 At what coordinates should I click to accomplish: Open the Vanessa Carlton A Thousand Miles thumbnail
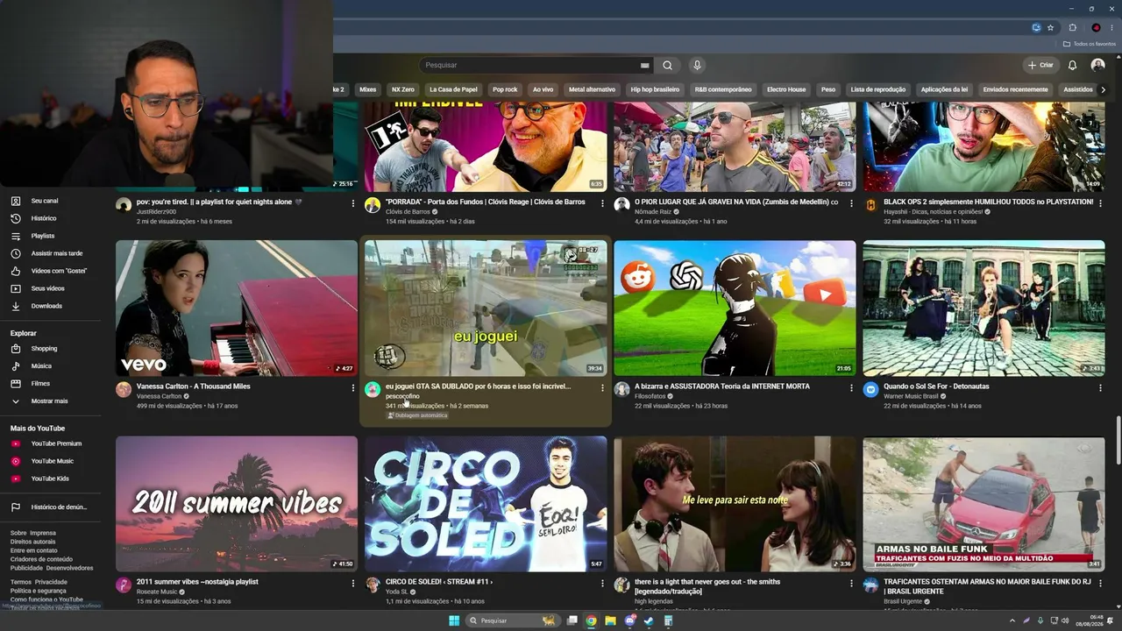(x=237, y=308)
